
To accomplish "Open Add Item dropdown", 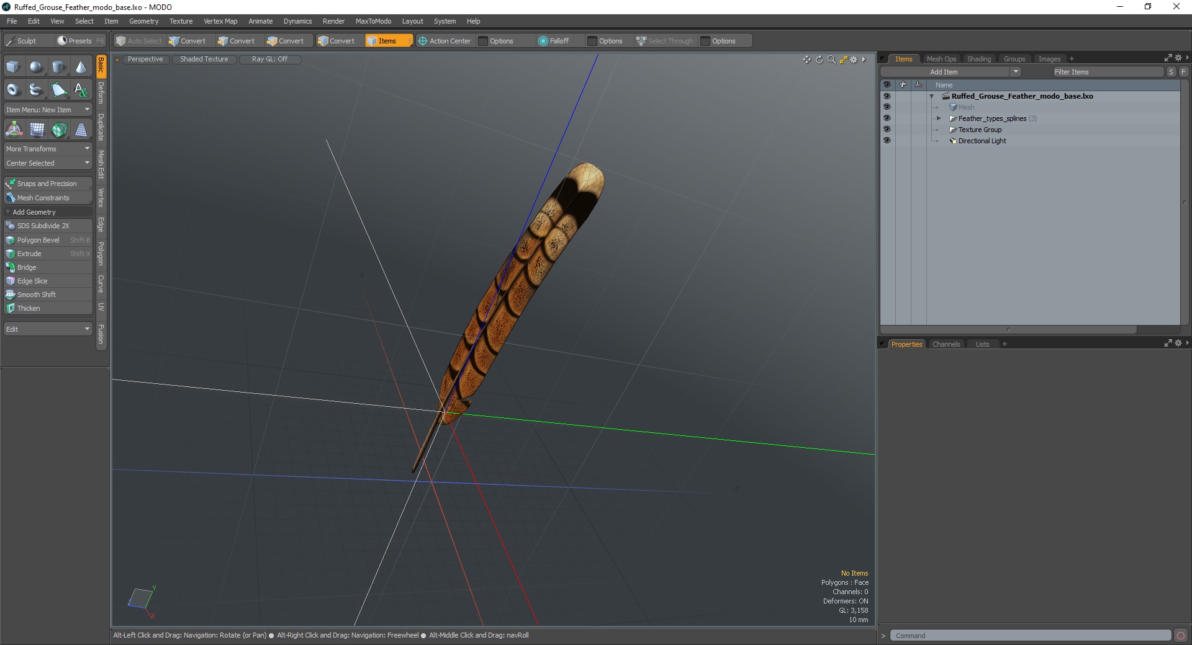I will (950, 72).
